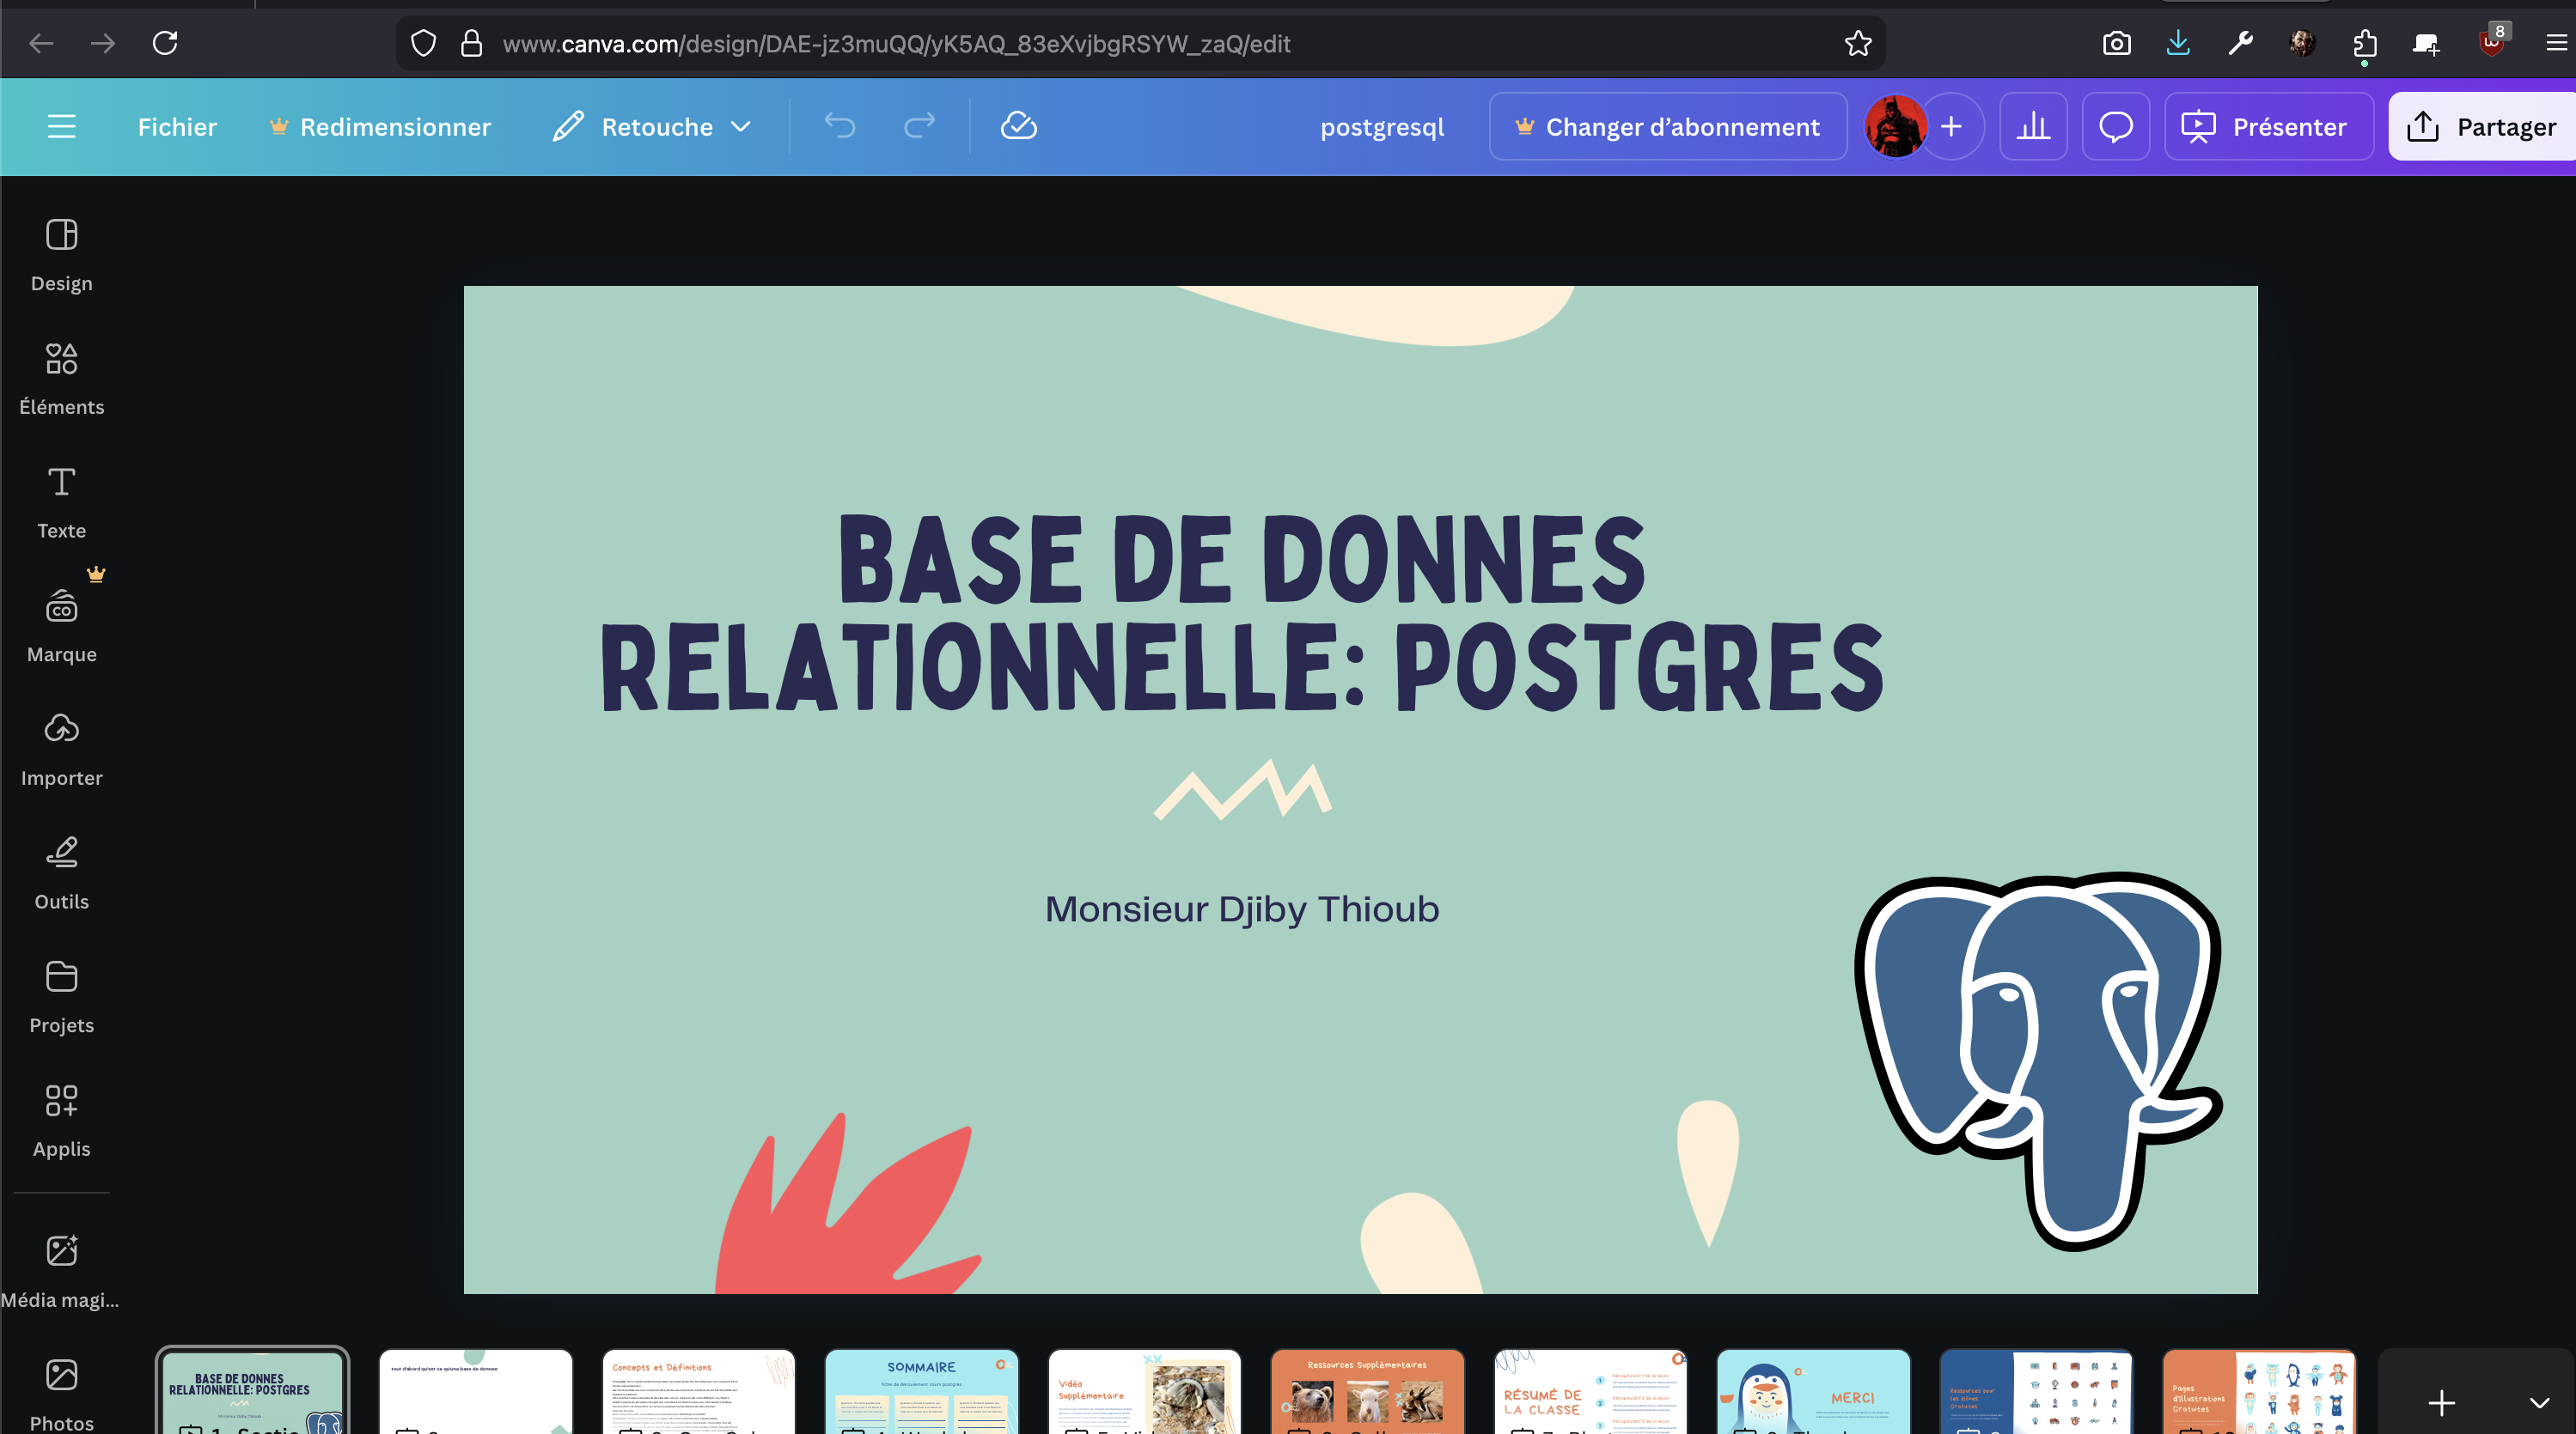The width and height of the screenshot is (2576, 1434).
Task: Click the cloud save status icon
Action: click(x=1018, y=127)
